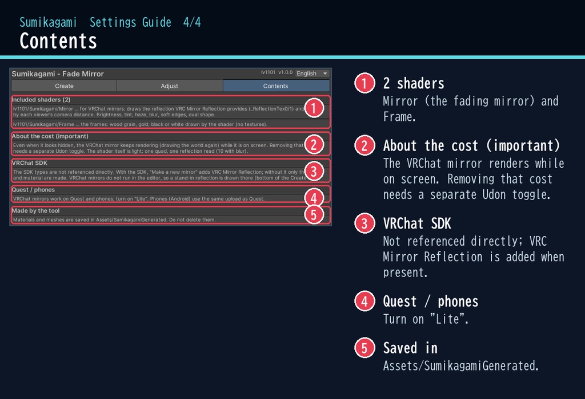
Task: Click the guide's large "Quest / phones" heading
Action: click(431, 302)
